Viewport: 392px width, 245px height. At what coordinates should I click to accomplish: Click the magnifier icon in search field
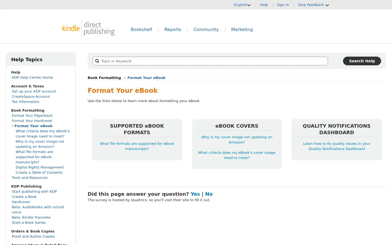tap(97, 61)
